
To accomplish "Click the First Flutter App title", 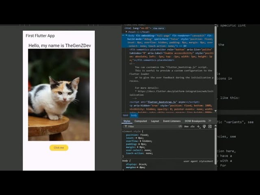I will (40, 36).
